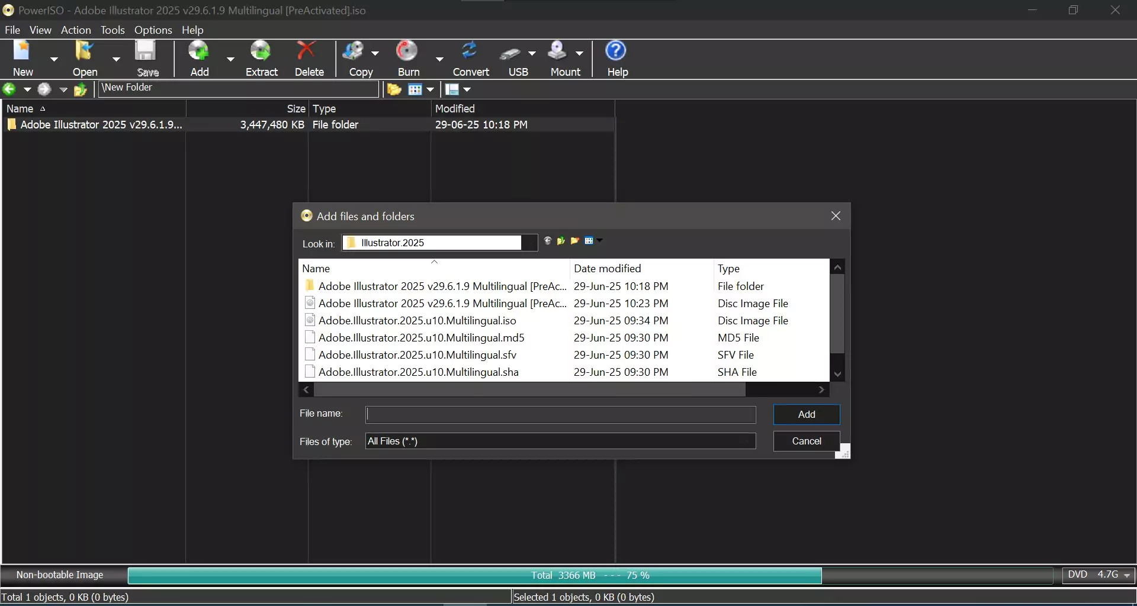Viewport: 1137px width, 606px height.
Task: Expand the New button dropdown arrow
Action: click(x=54, y=59)
